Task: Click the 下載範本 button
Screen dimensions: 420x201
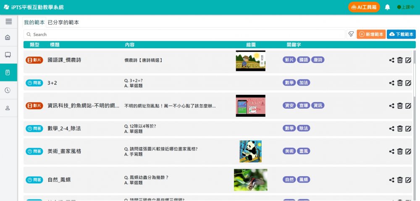Action: (x=401, y=34)
